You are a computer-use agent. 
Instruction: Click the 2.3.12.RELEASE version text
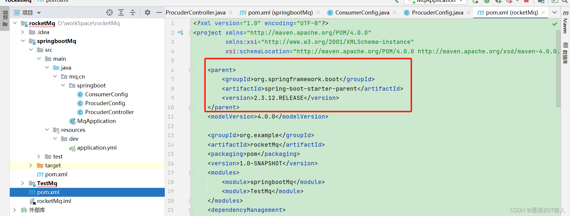click(x=279, y=98)
